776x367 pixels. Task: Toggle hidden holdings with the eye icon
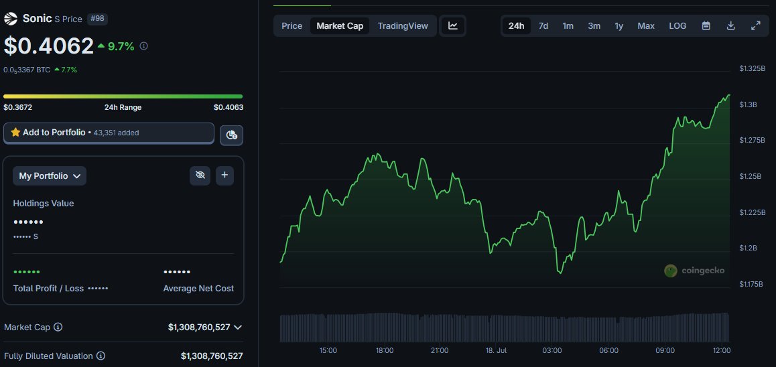pos(200,175)
